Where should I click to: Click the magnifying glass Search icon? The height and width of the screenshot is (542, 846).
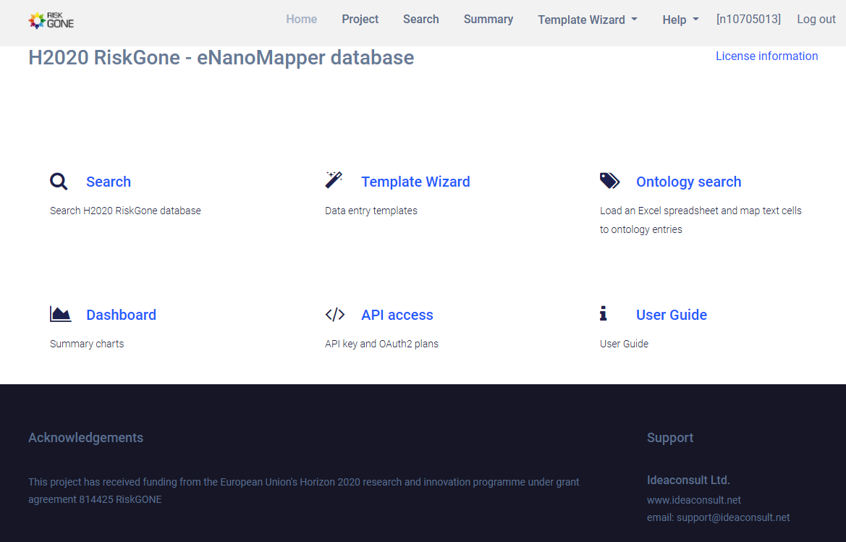(x=59, y=181)
